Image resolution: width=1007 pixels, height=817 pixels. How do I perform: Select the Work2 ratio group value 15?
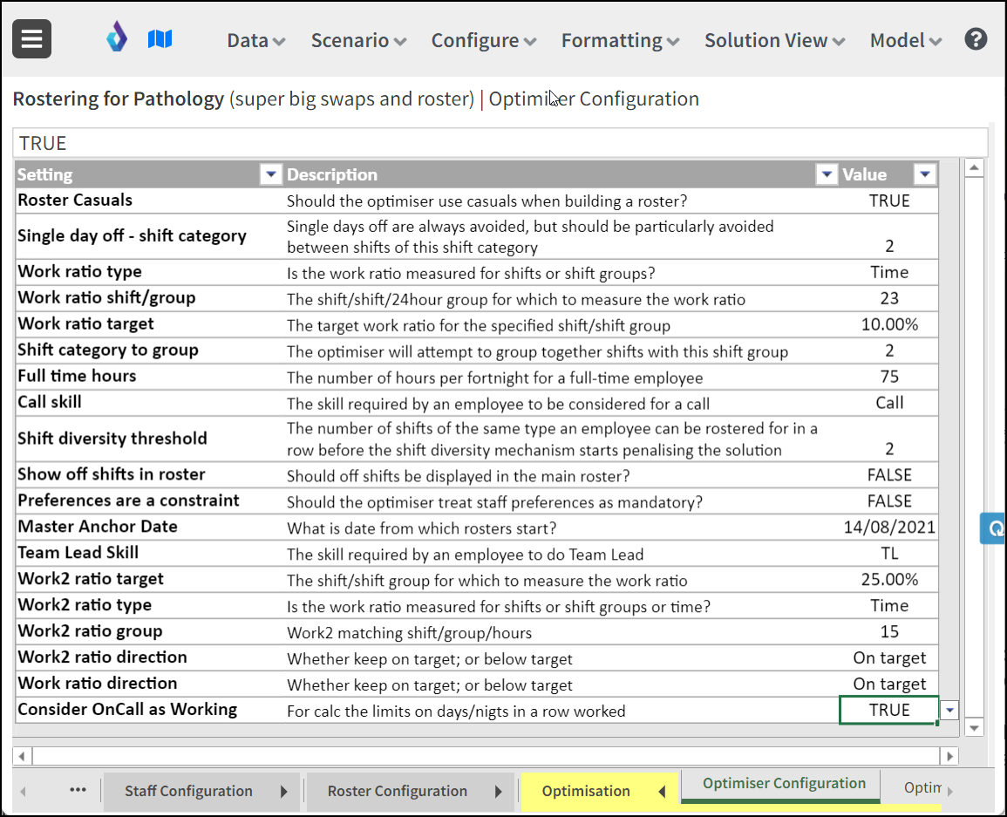click(x=888, y=632)
